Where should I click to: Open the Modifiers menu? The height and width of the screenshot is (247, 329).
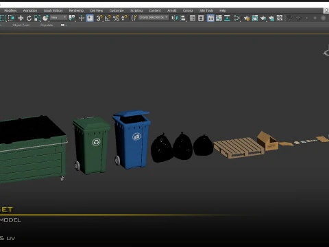[x=10, y=10]
